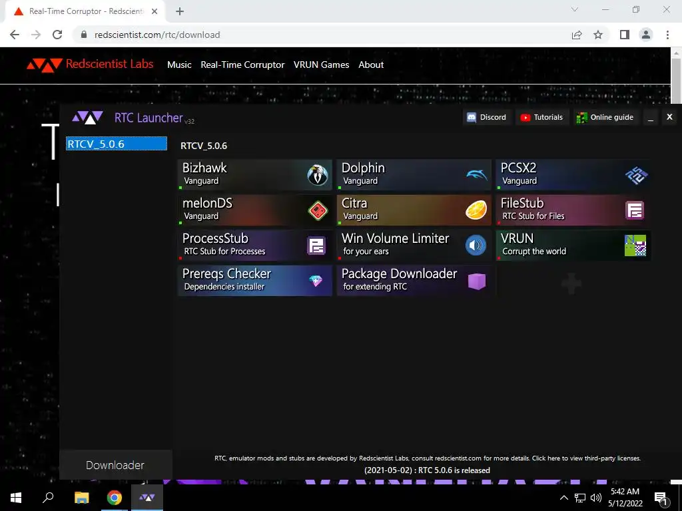Open the taskbar clock and date

pos(625,498)
